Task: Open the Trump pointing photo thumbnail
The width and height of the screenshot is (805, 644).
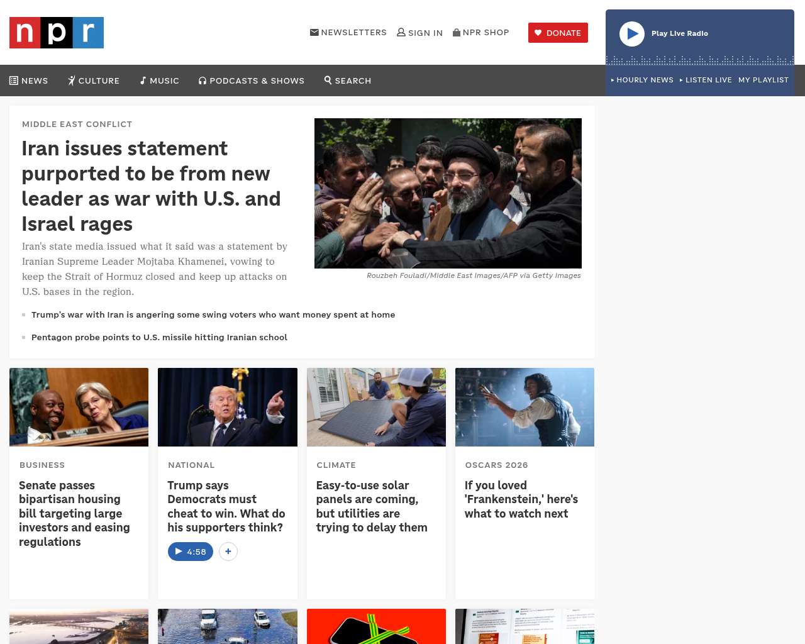Action: [228, 407]
